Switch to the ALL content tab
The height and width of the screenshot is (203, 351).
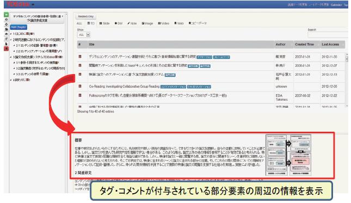79,23
